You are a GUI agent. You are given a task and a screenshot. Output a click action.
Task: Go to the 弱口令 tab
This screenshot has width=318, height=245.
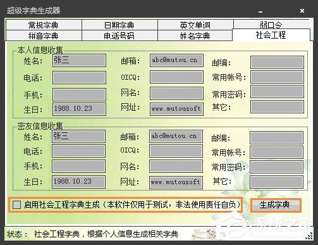[271, 25]
